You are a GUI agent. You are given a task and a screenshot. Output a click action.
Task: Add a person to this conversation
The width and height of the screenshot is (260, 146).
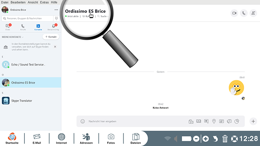[x=253, y=13]
